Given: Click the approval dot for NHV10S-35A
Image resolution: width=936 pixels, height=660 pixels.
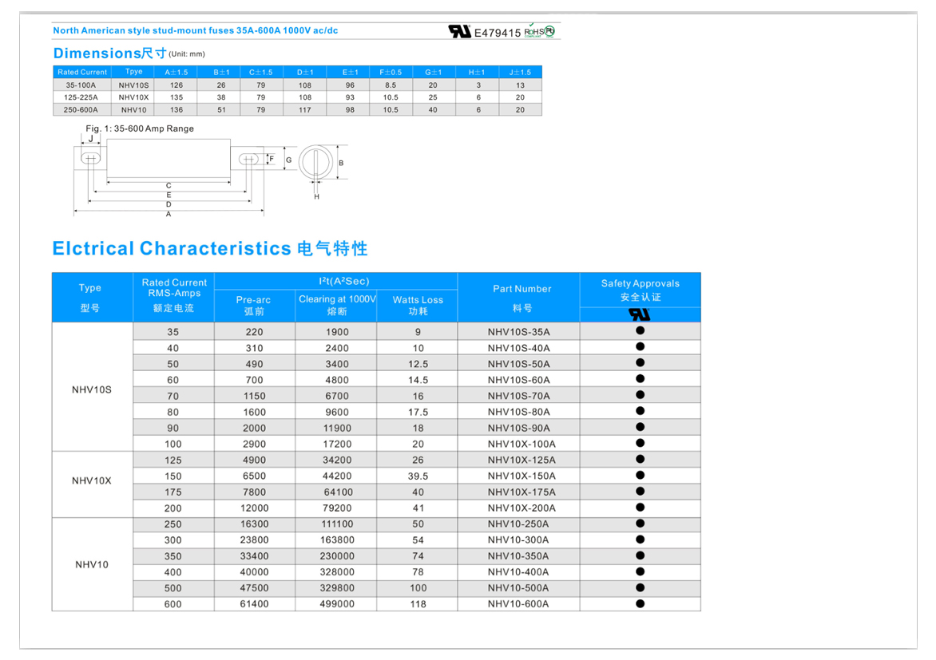Looking at the screenshot, I should click(x=640, y=330).
